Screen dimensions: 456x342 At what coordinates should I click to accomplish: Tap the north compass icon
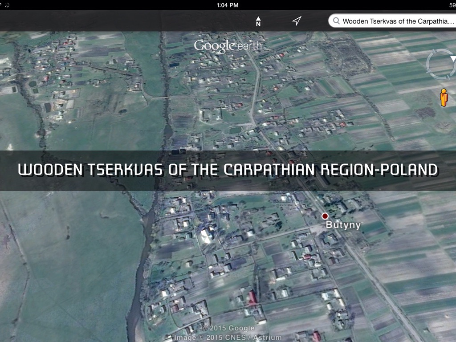258,21
